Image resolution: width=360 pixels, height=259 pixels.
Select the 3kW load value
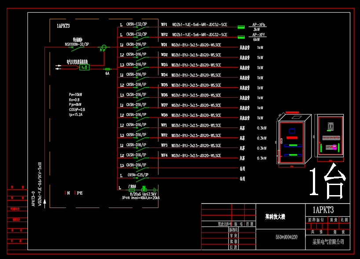click(x=257, y=30)
